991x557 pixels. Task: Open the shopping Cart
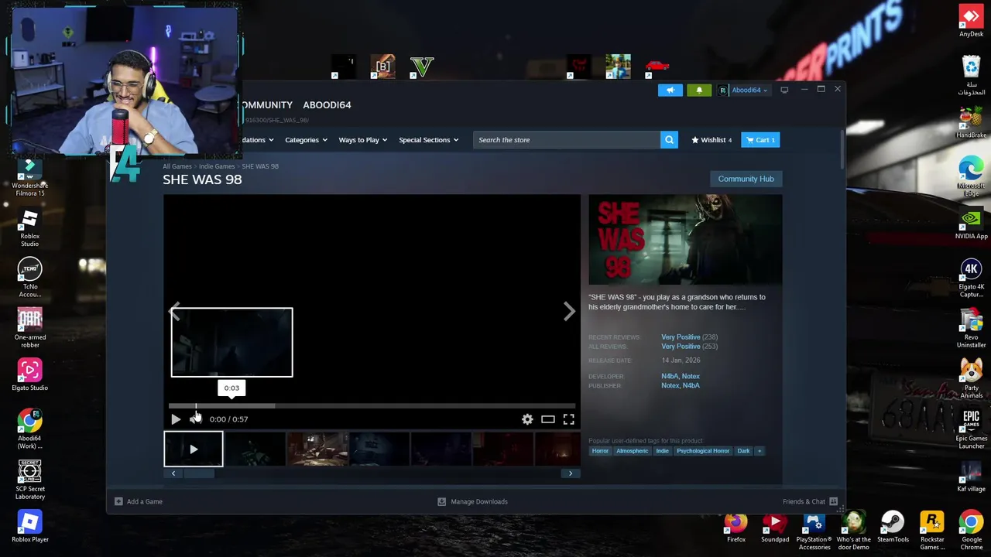click(760, 140)
